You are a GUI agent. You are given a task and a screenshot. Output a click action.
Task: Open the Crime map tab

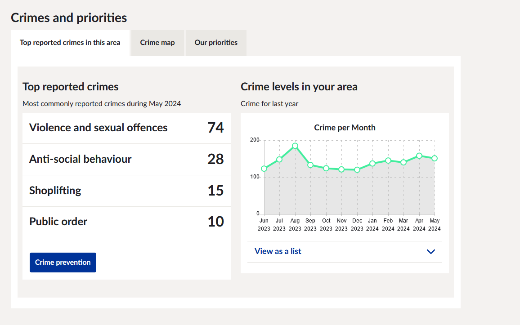point(157,43)
